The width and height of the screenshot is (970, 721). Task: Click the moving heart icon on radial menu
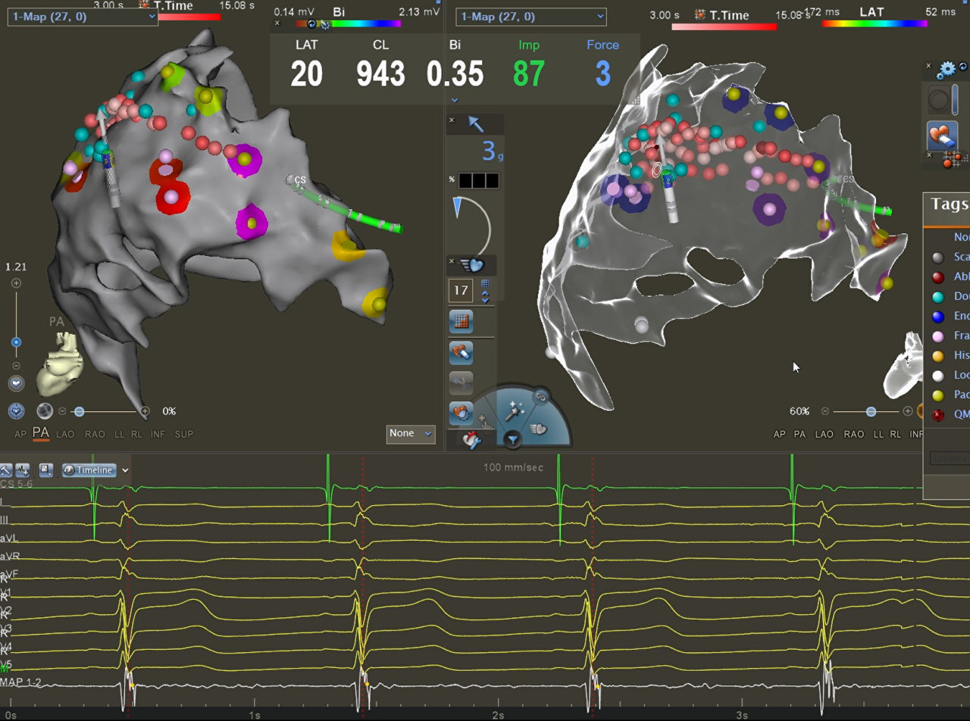(539, 428)
